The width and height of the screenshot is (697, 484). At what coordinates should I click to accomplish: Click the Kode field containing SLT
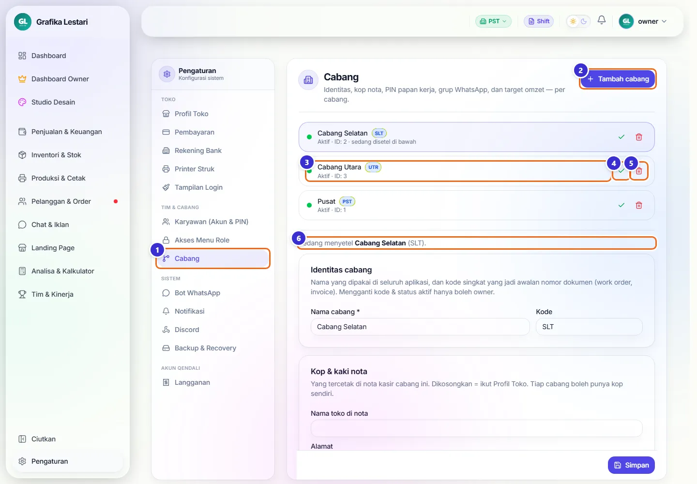click(589, 327)
